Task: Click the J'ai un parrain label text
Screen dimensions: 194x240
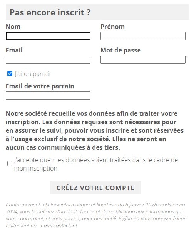Action: tap(33, 74)
